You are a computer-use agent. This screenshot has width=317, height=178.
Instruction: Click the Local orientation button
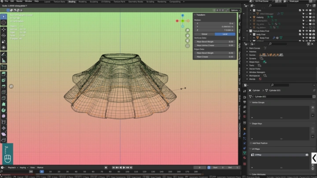click(224, 33)
